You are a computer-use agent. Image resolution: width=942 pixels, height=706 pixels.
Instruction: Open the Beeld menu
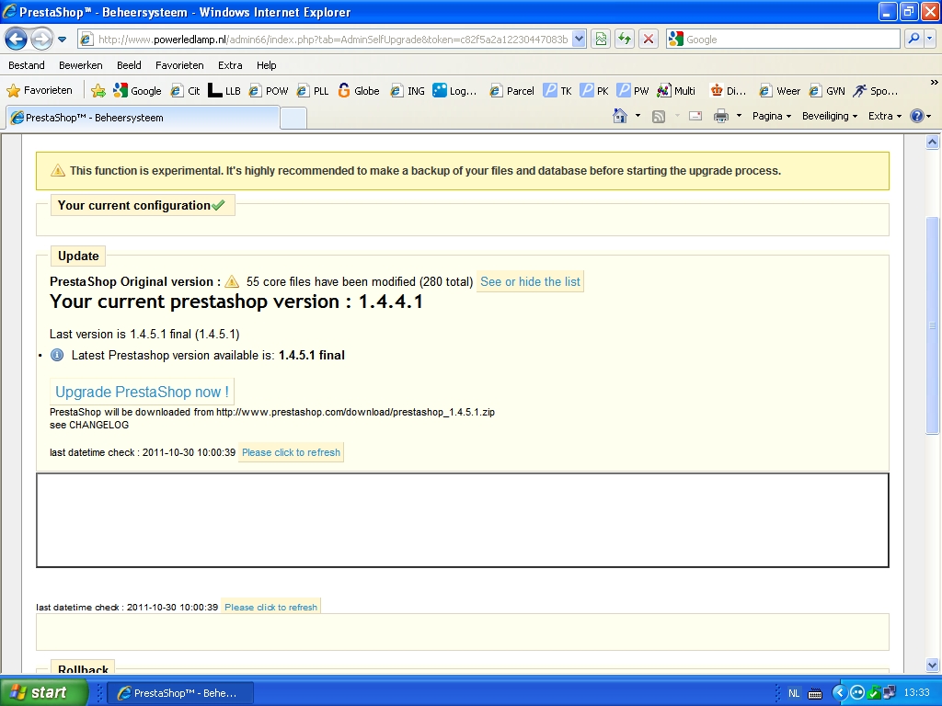129,65
